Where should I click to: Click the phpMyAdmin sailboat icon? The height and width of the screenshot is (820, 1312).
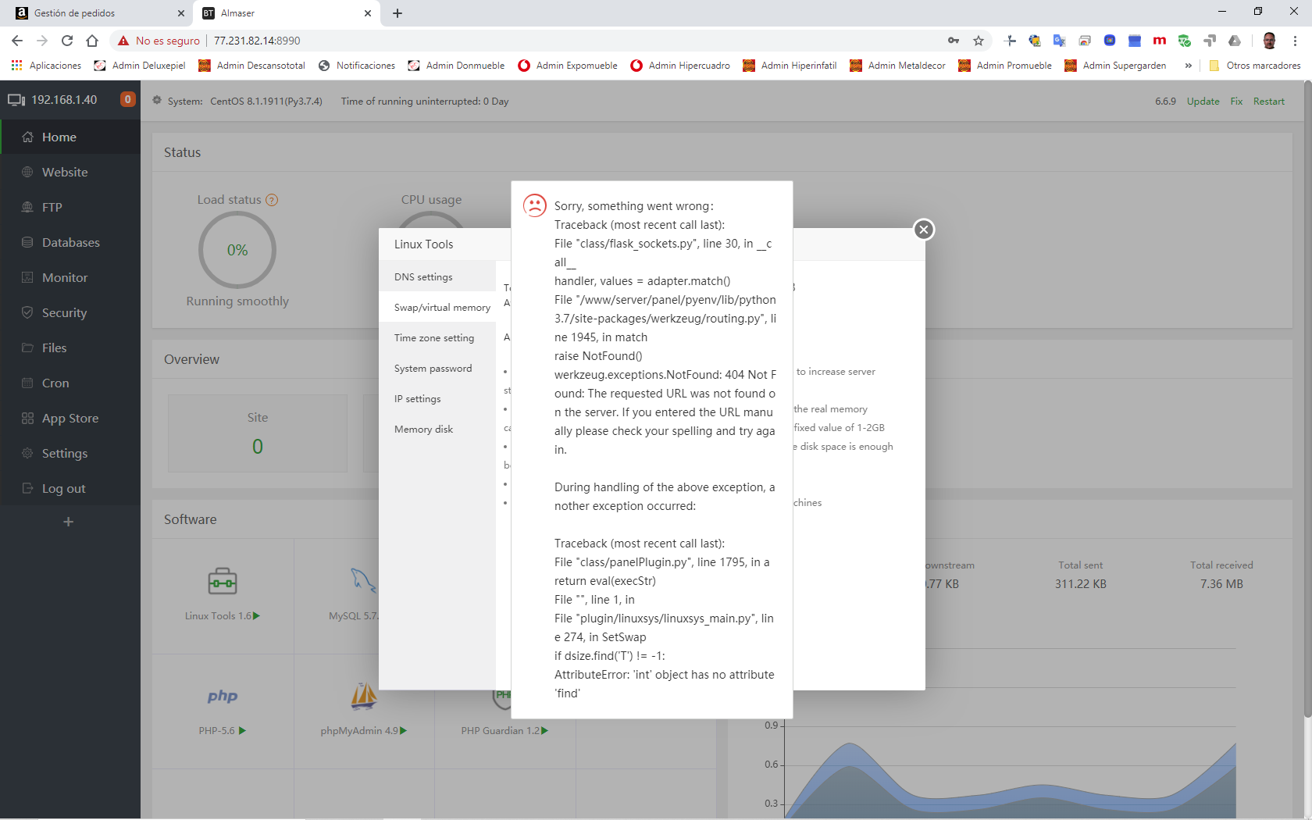coord(364,695)
